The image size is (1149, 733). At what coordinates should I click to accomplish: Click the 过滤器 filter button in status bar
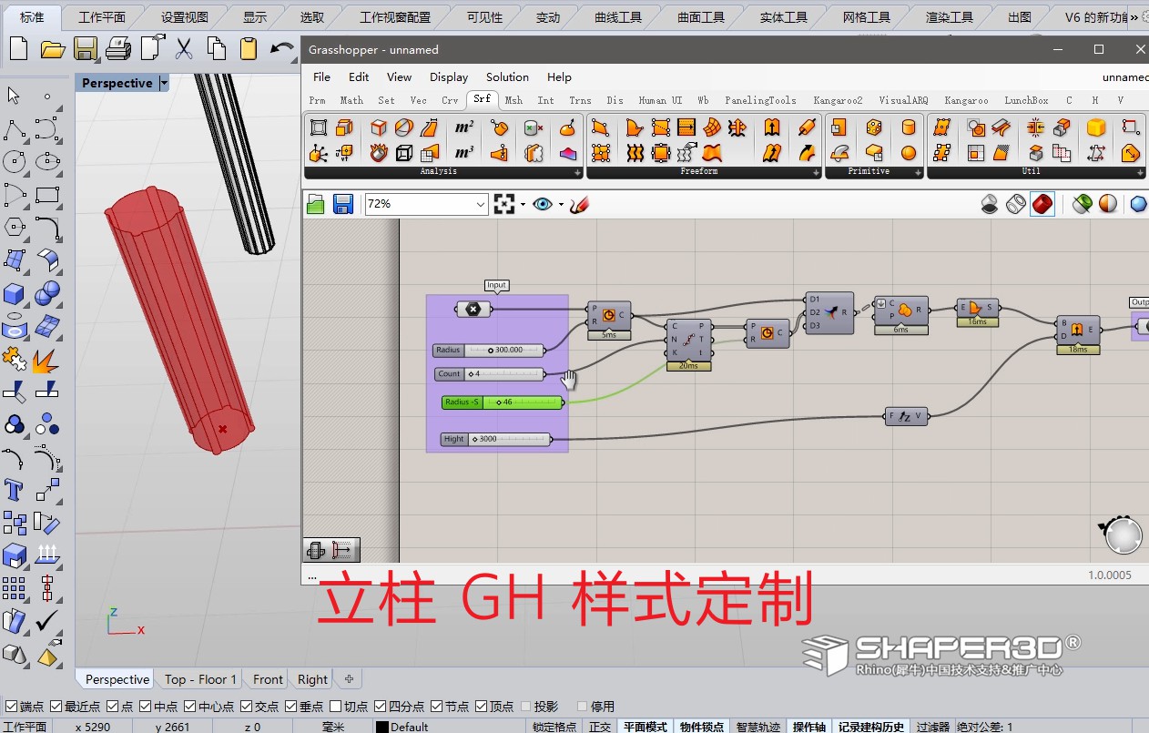[932, 727]
